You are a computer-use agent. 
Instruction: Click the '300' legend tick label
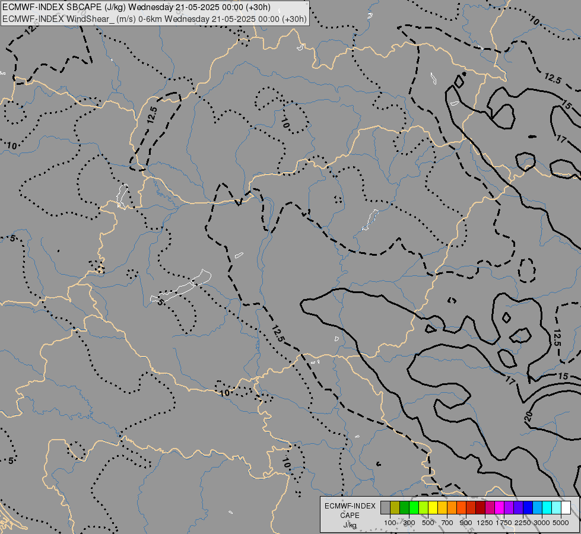[409, 523]
